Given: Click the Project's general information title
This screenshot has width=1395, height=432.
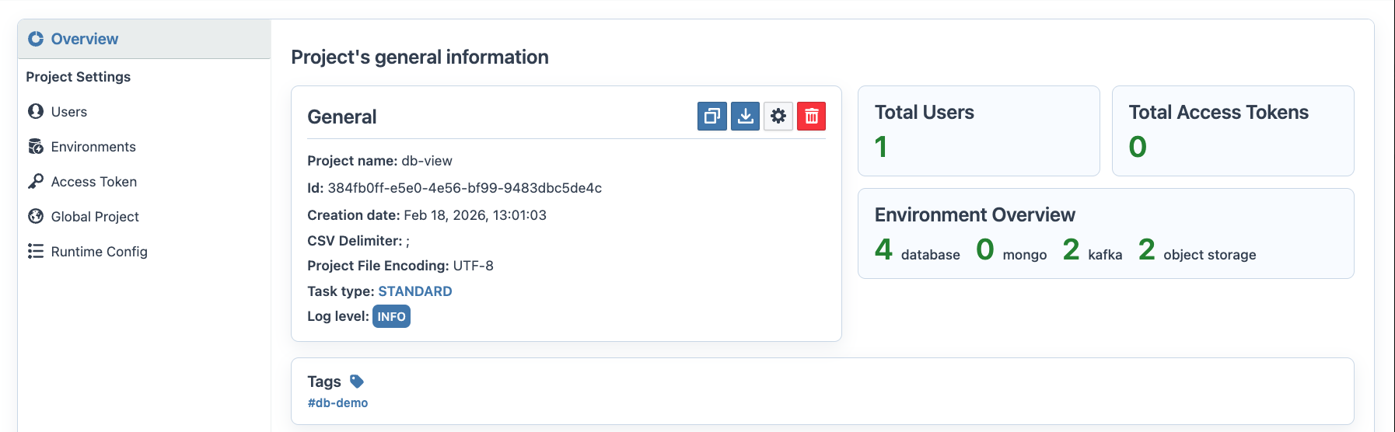Looking at the screenshot, I should point(420,57).
